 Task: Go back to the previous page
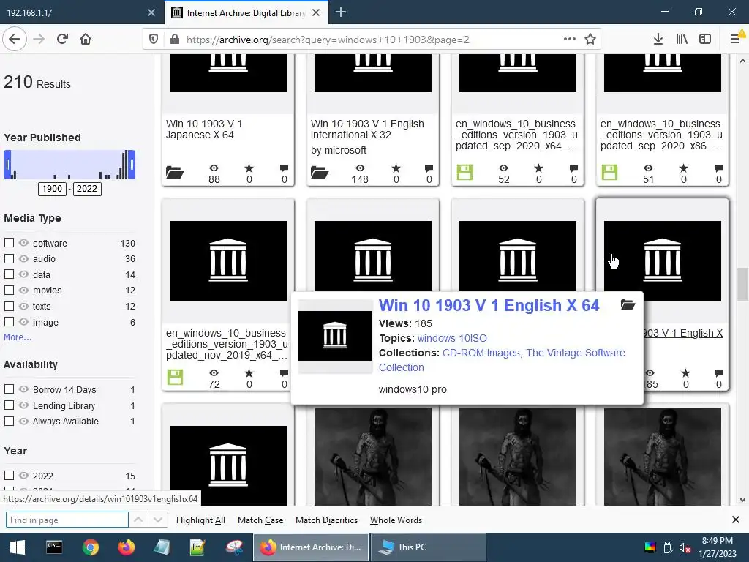click(x=15, y=40)
